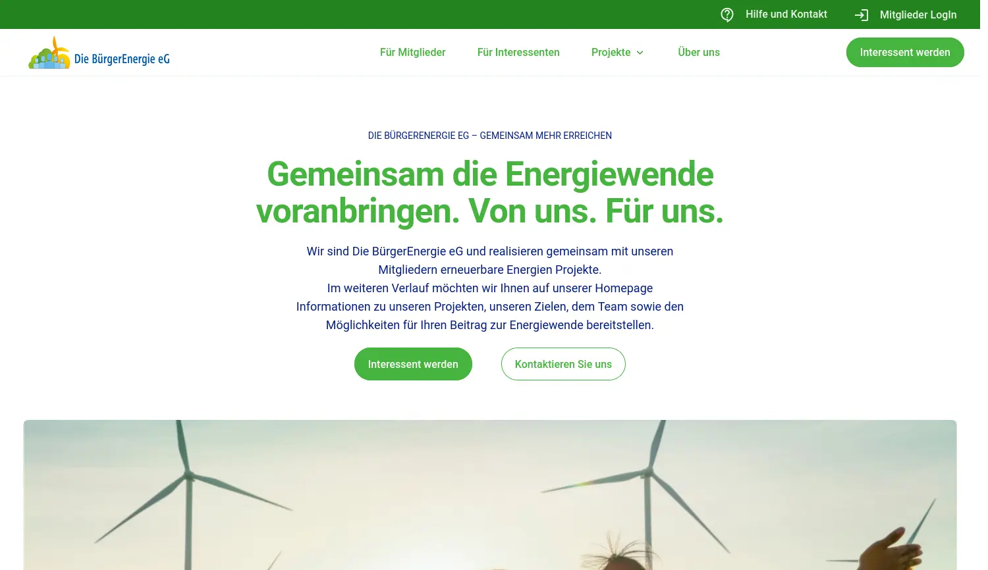Click the intro paragraph about Mitgliedern
The image size is (988, 570).
pyautogui.click(x=490, y=288)
